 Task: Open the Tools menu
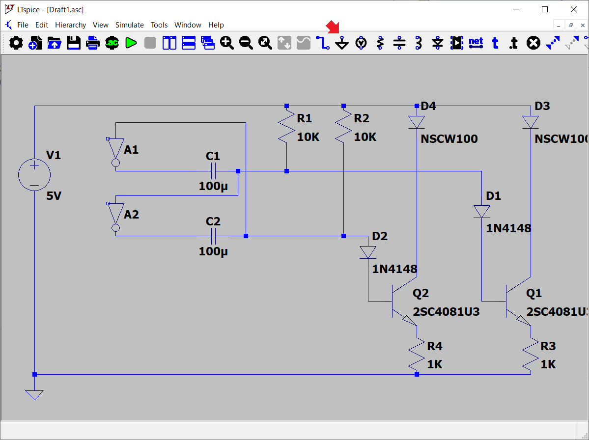tap(159, 25)
